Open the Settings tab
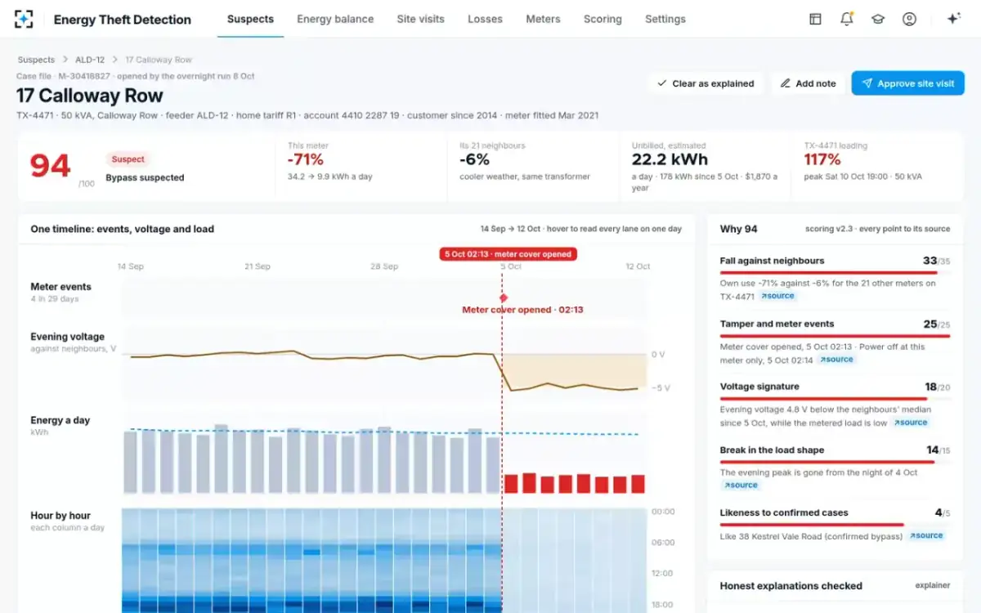Screen dimensions: 981x613 tap(665, 19)
